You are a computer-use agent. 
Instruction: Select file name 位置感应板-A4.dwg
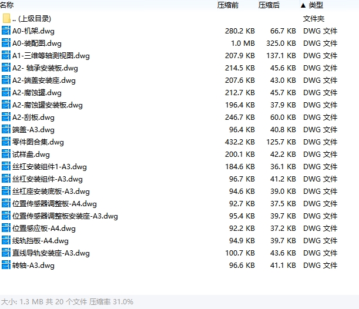(x=44, y=229)
